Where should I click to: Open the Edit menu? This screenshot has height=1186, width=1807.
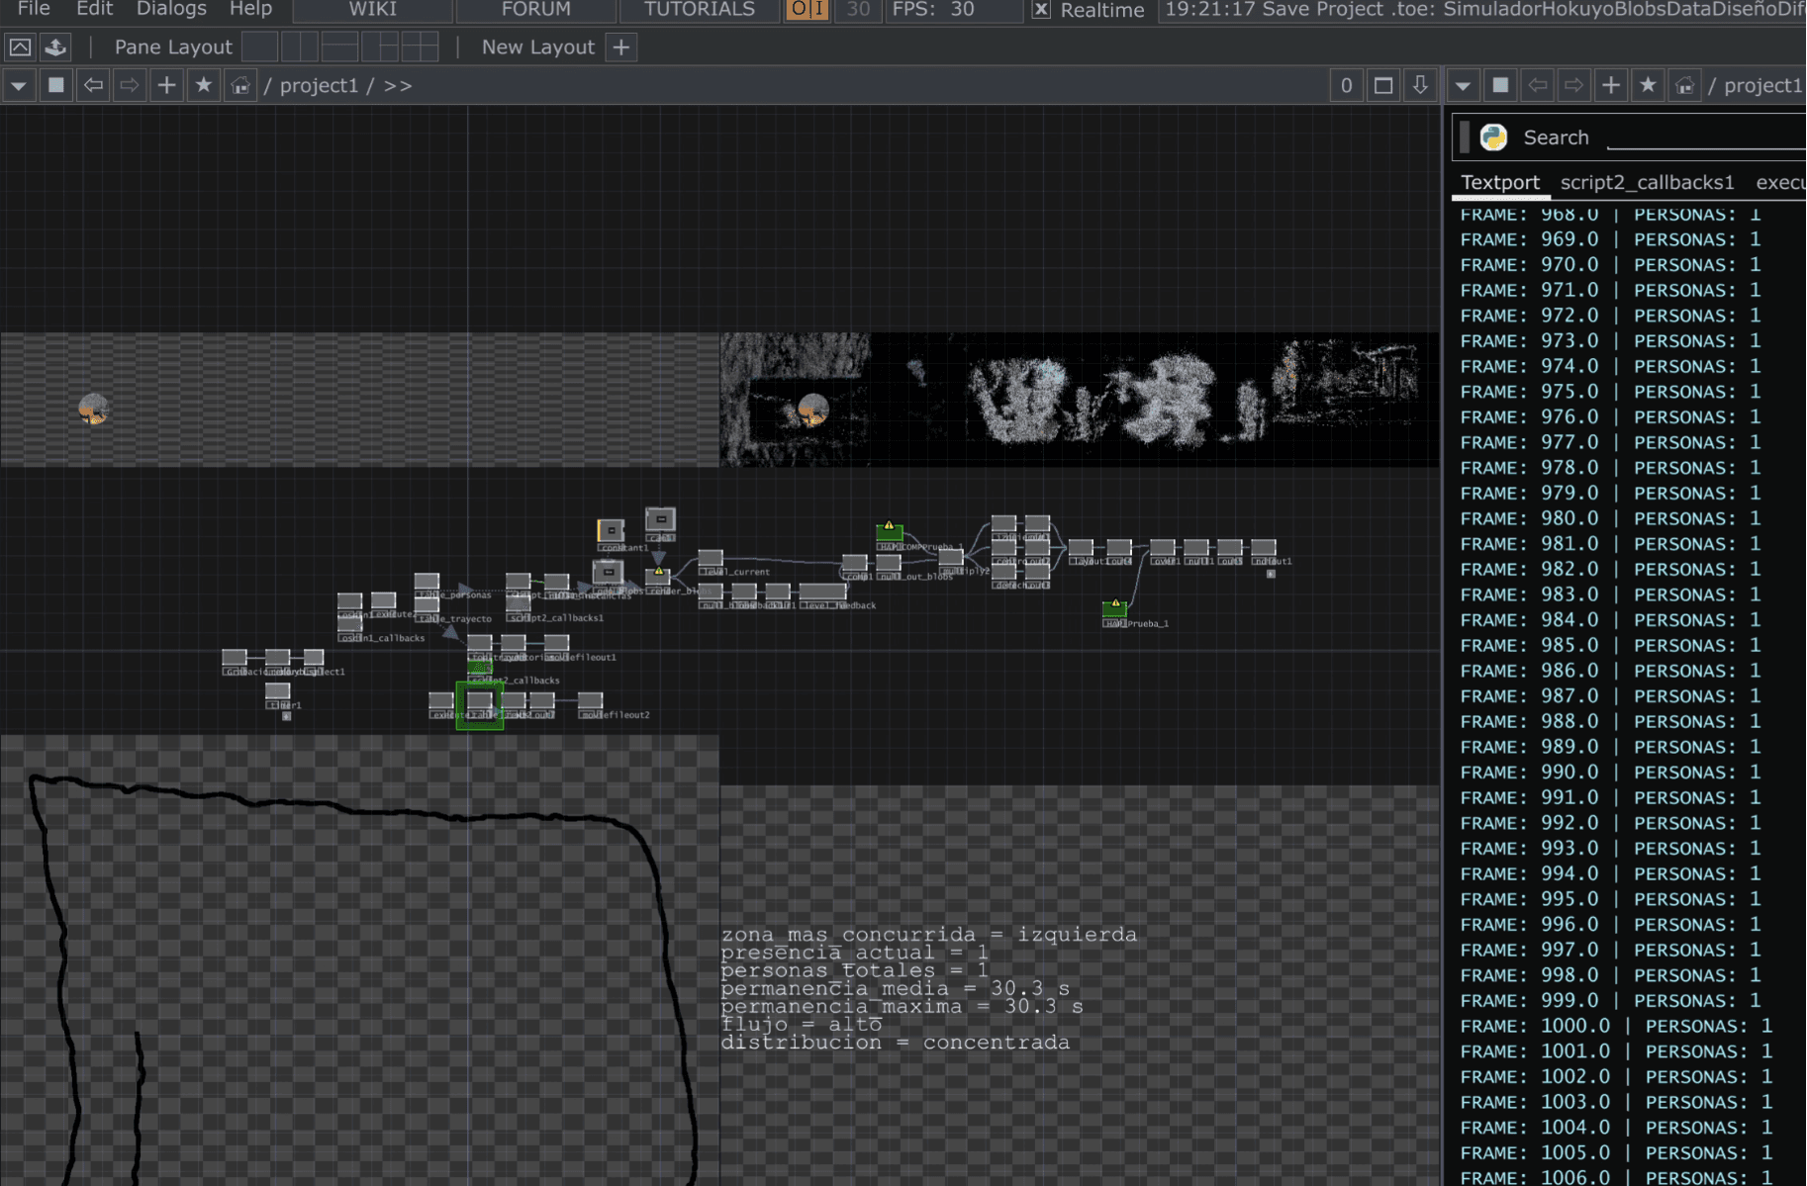click(95, 9)
